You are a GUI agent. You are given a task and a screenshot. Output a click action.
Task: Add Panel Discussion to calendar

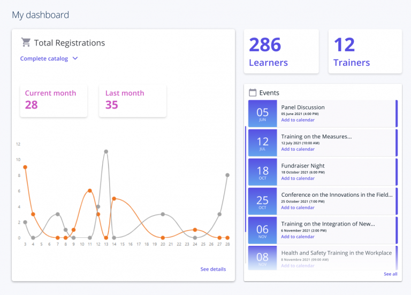pos(298,120)
